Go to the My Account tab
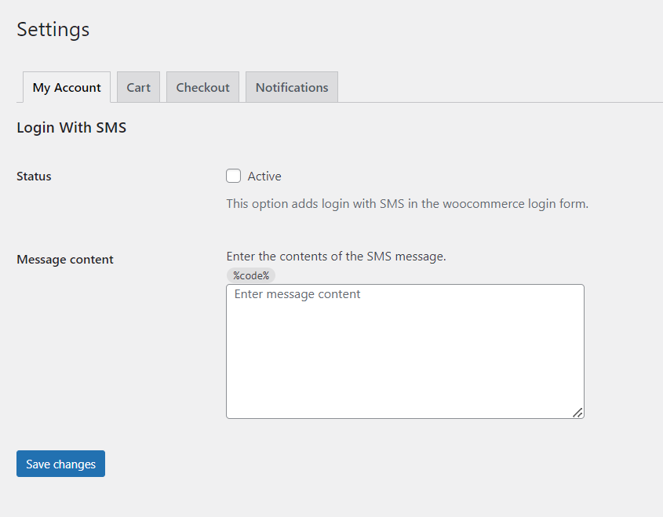The image size is (663, 517). [67, 87]
